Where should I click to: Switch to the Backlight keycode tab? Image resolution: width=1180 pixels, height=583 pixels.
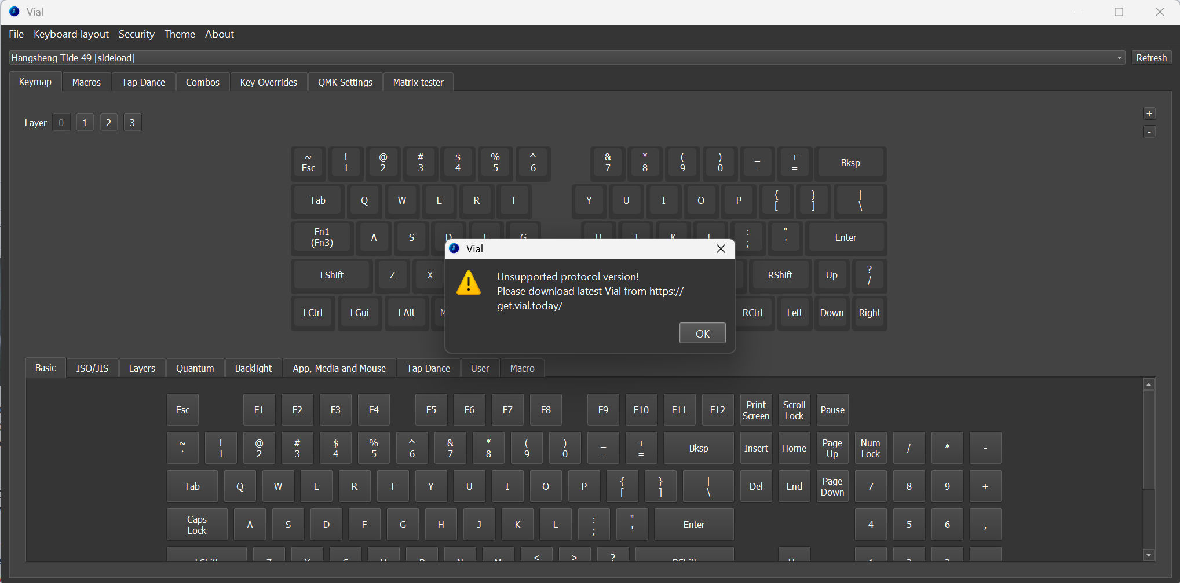[253, 368]
